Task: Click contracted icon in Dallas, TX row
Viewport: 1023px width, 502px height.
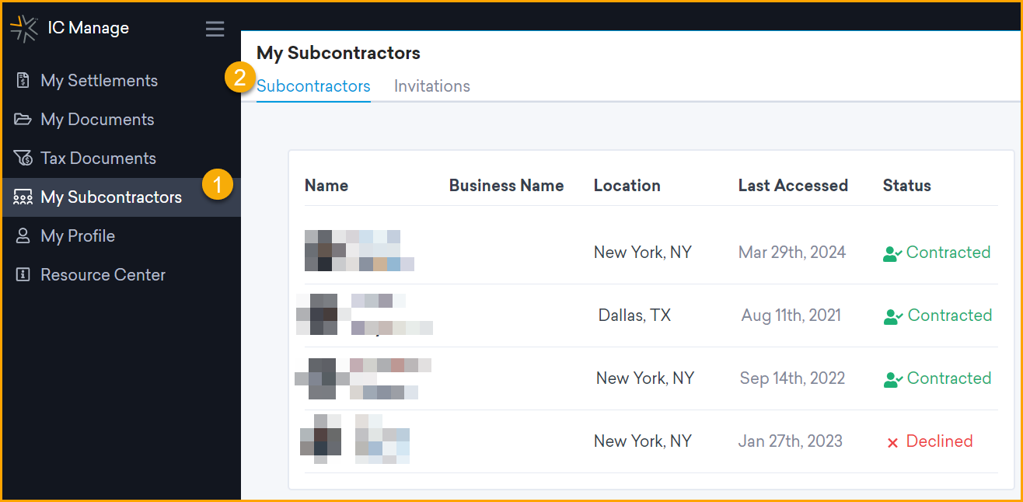Action: point(894,316)
